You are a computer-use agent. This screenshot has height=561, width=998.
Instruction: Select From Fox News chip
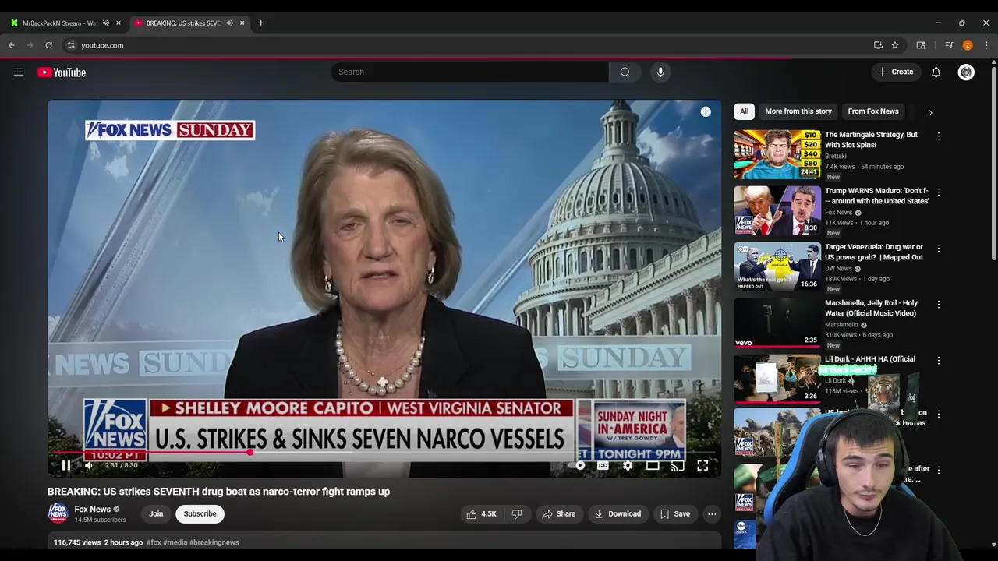[873, 111]
